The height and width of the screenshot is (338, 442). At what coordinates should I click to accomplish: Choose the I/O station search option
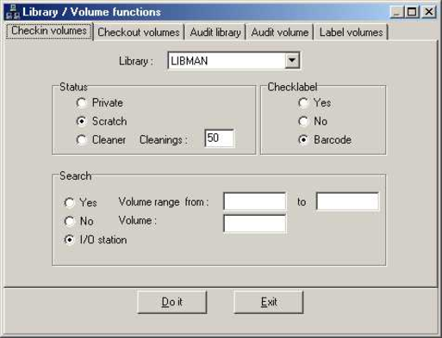tap(96, 240)
